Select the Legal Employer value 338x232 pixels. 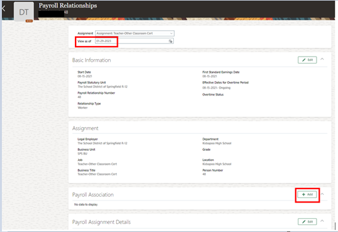(x=103, y=143)
